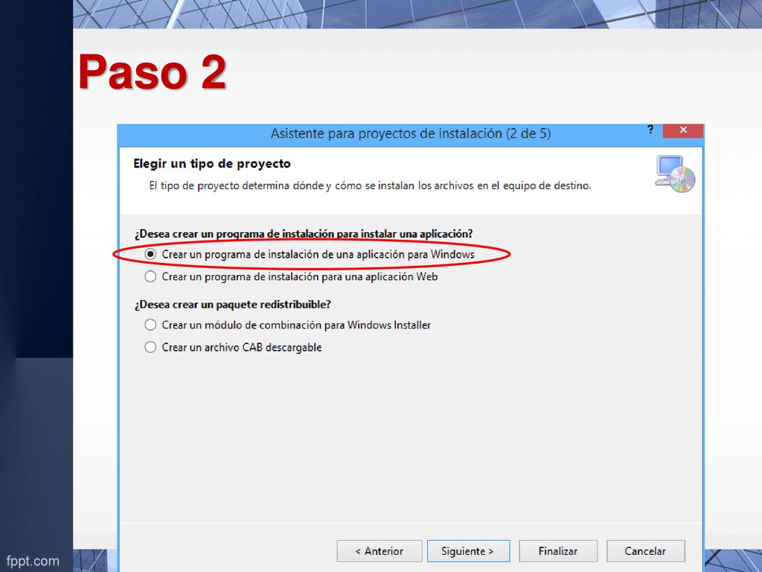Screen dimensions: 762x572
Task: Click the 'Paso 2' slide heading
Action: (x=152, y=71)
